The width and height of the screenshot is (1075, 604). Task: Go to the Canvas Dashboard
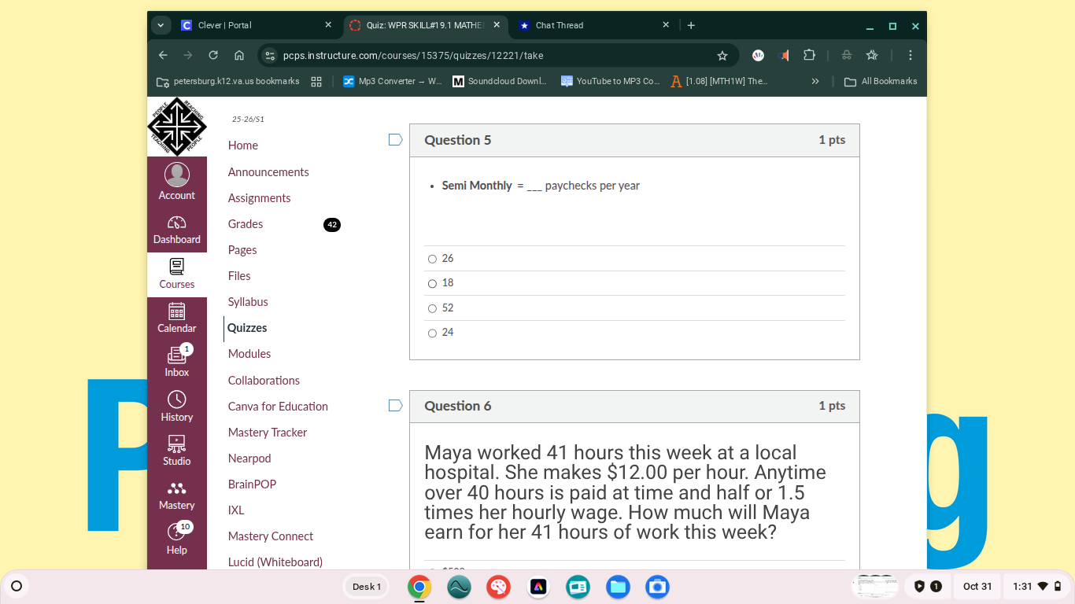pos(176,230)
